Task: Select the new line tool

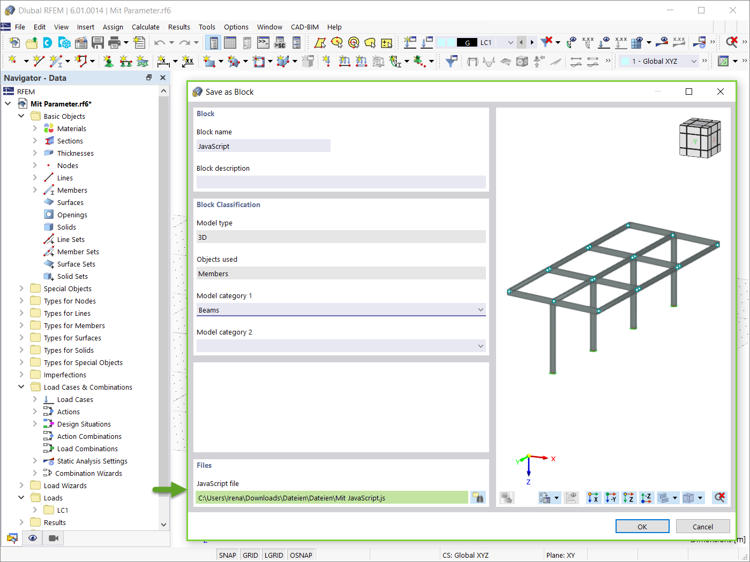Action: tap(39, 62)
